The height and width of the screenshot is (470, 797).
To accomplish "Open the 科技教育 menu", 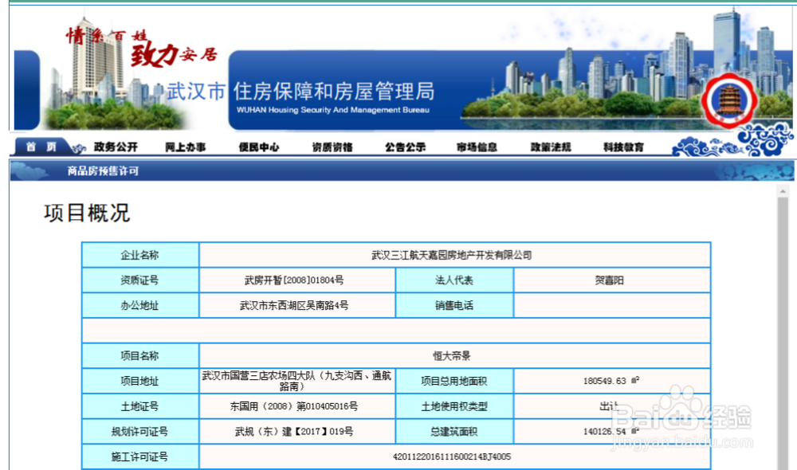I will (x=623, y=147).
